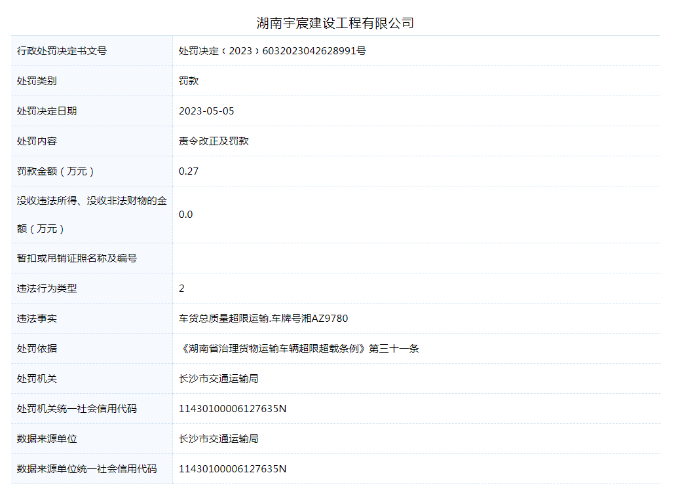Select the 处罚机关统一社会信用代码 label

77,409
